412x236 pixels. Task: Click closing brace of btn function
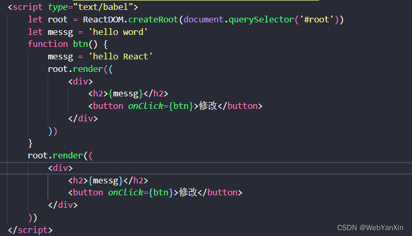(30, 143)
